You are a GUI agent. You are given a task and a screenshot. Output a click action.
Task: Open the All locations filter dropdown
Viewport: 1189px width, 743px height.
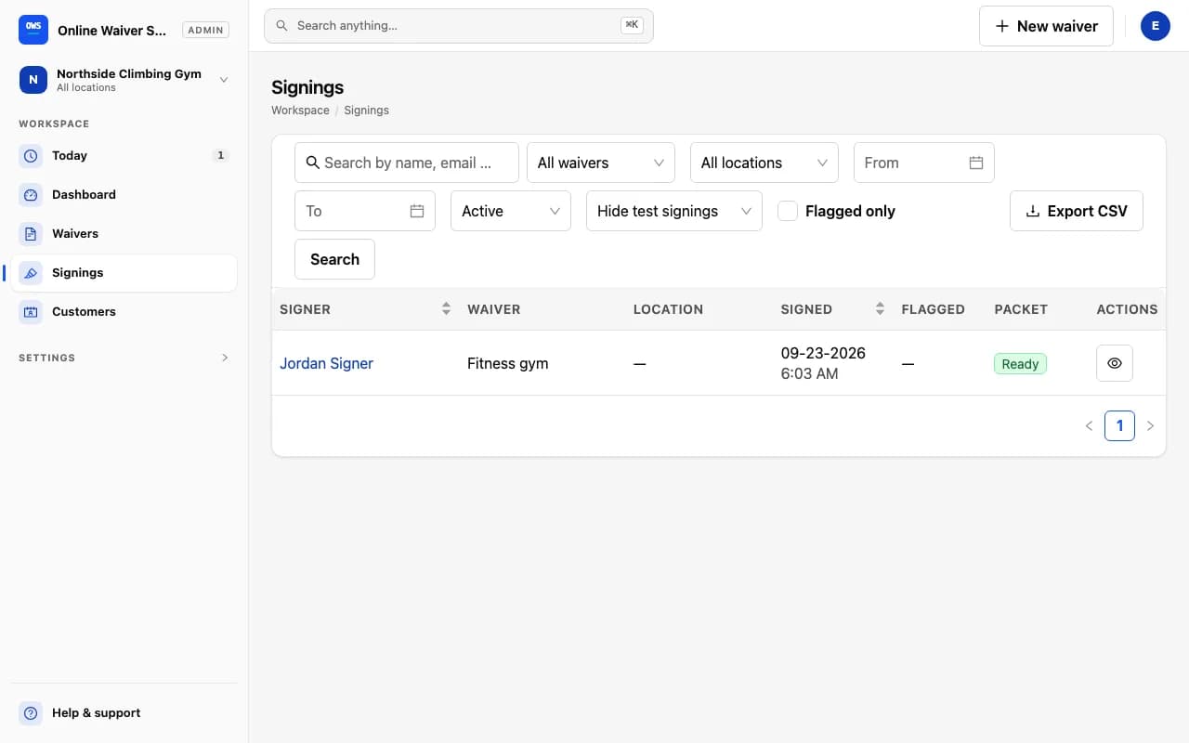point(764,163)
